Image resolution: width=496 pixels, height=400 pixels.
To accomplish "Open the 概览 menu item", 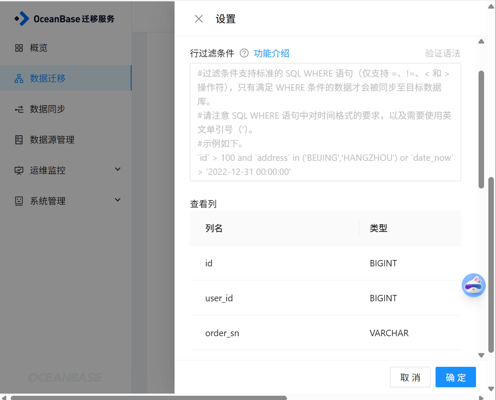I will click(39, 48).
